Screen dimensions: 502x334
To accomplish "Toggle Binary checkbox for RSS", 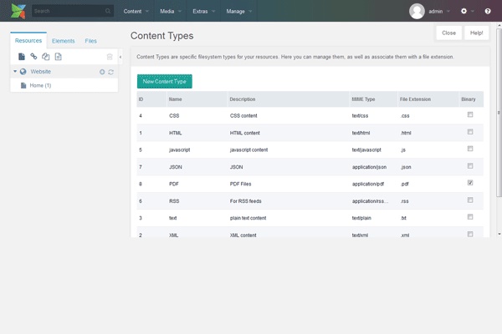I will click(x=470, y=200).
